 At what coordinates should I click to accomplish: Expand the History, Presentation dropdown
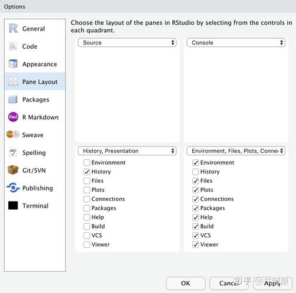pos(127,151)
